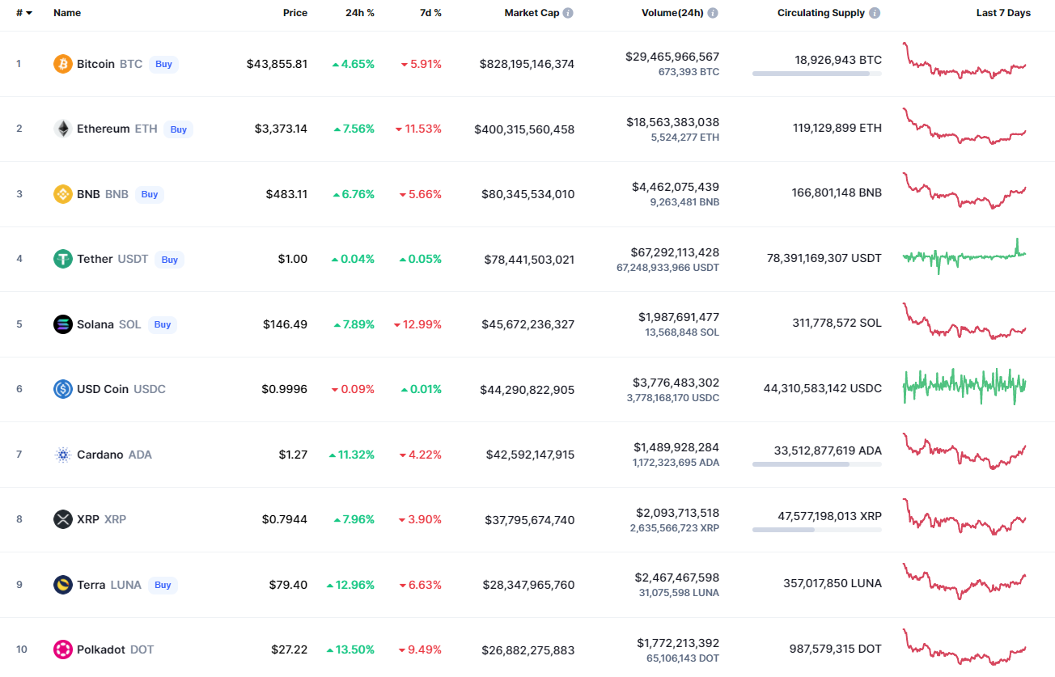The image size is (1055, 677).
Task: Click the BNB yellow logo icon
Action: coord(62,194)
